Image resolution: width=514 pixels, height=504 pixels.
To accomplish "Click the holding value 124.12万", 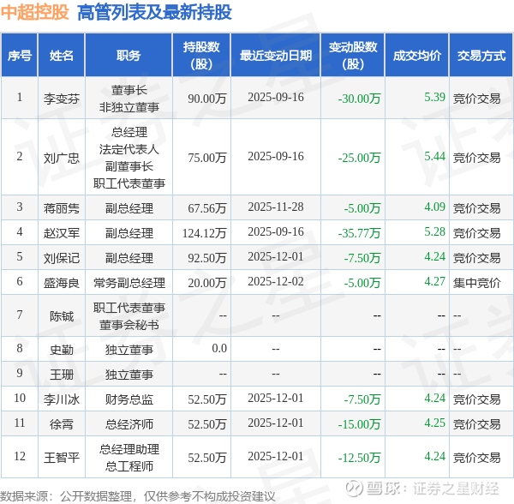I will tap(204, 233).
